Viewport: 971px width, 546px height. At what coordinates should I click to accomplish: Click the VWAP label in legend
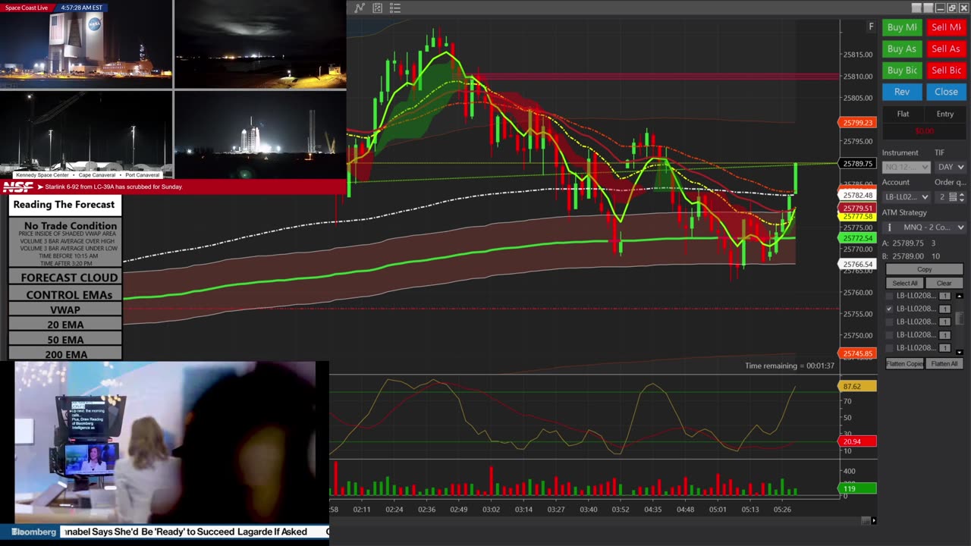[x=65, y=309]
